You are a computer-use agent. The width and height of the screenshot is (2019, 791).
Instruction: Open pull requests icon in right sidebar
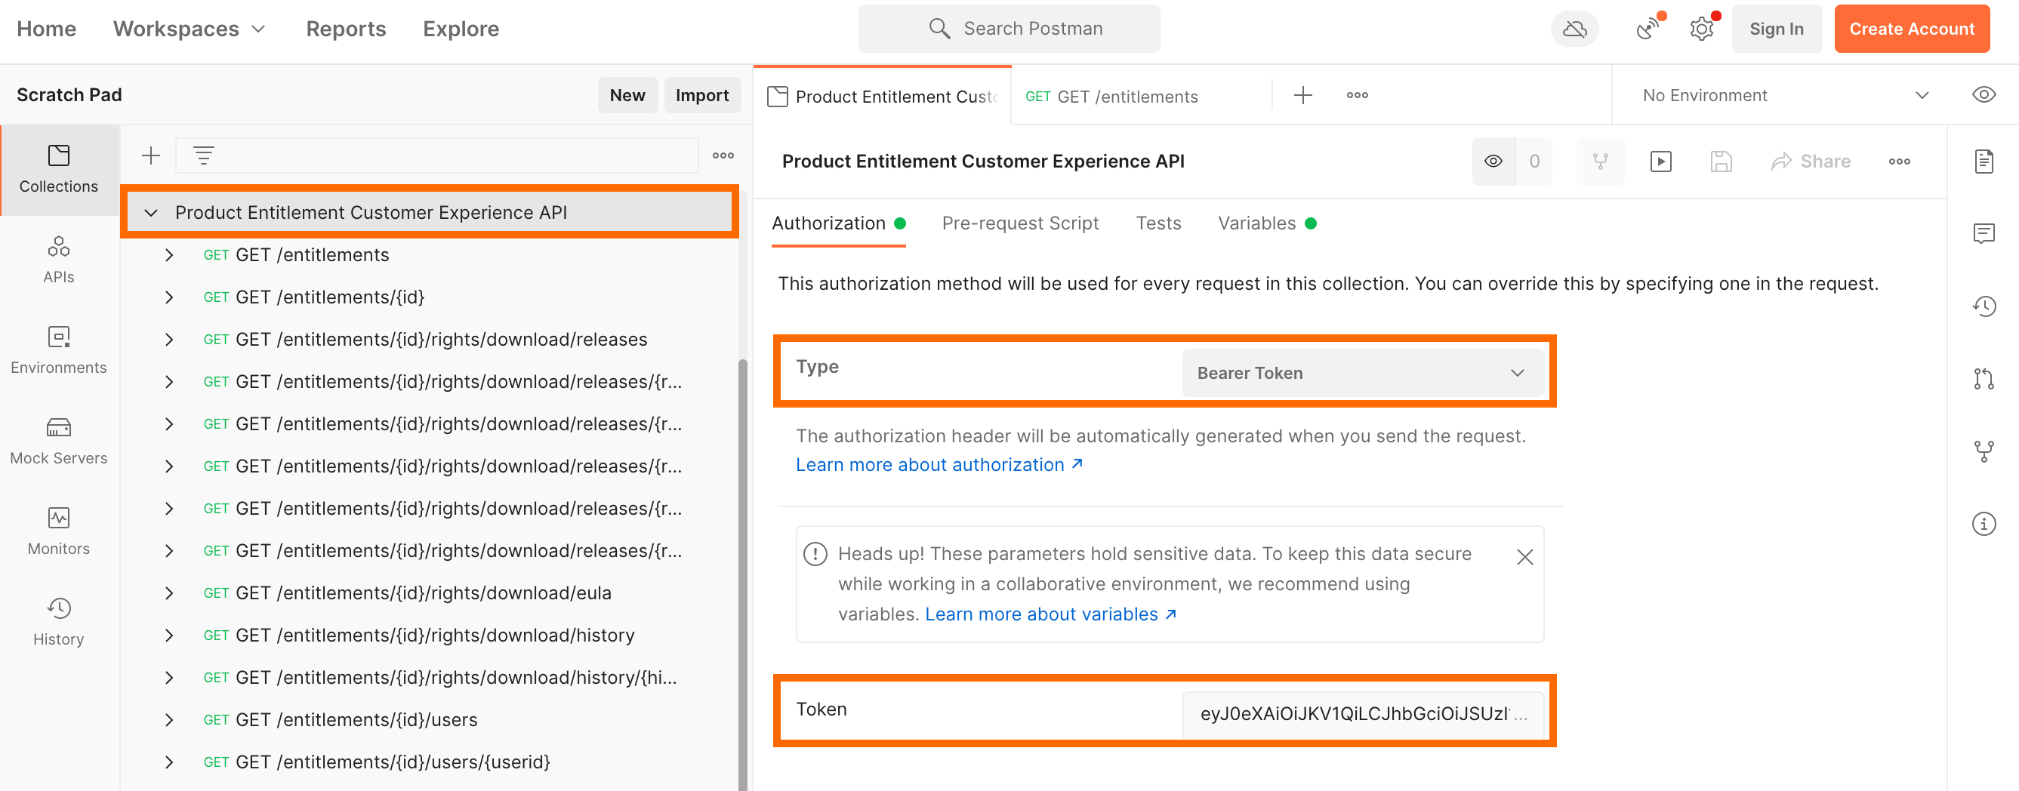pos(1983,378)
